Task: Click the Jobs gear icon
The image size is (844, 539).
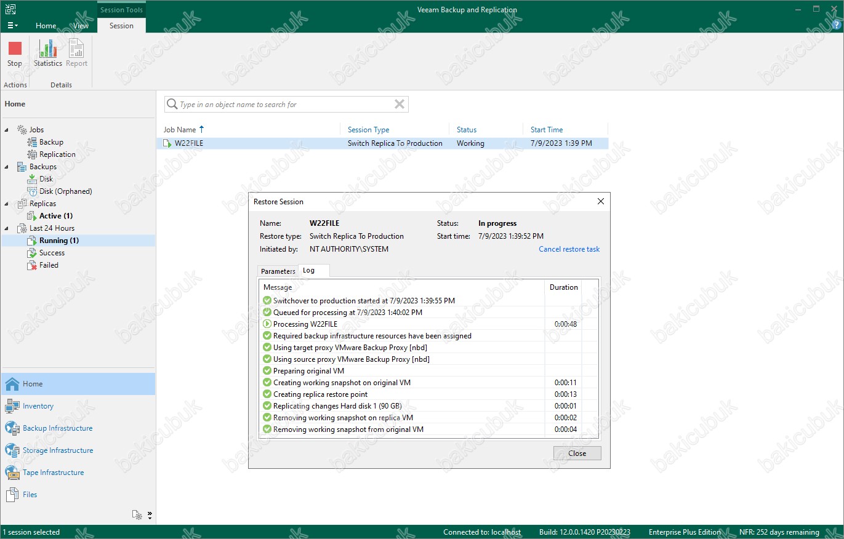Action: (x=22, y=130)
